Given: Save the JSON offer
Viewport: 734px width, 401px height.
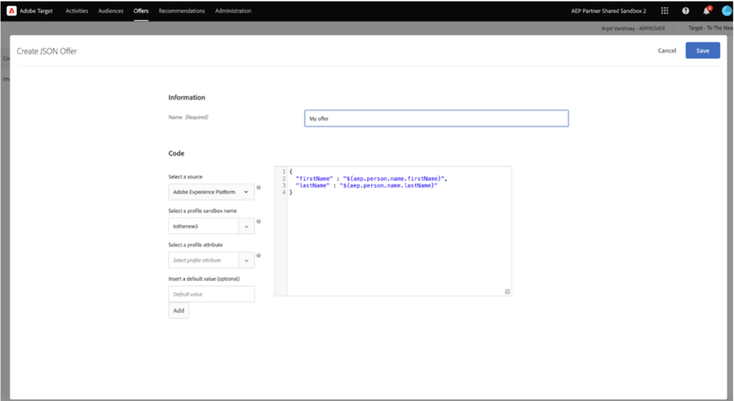Looking at the screenshot, I should point(703,50).
